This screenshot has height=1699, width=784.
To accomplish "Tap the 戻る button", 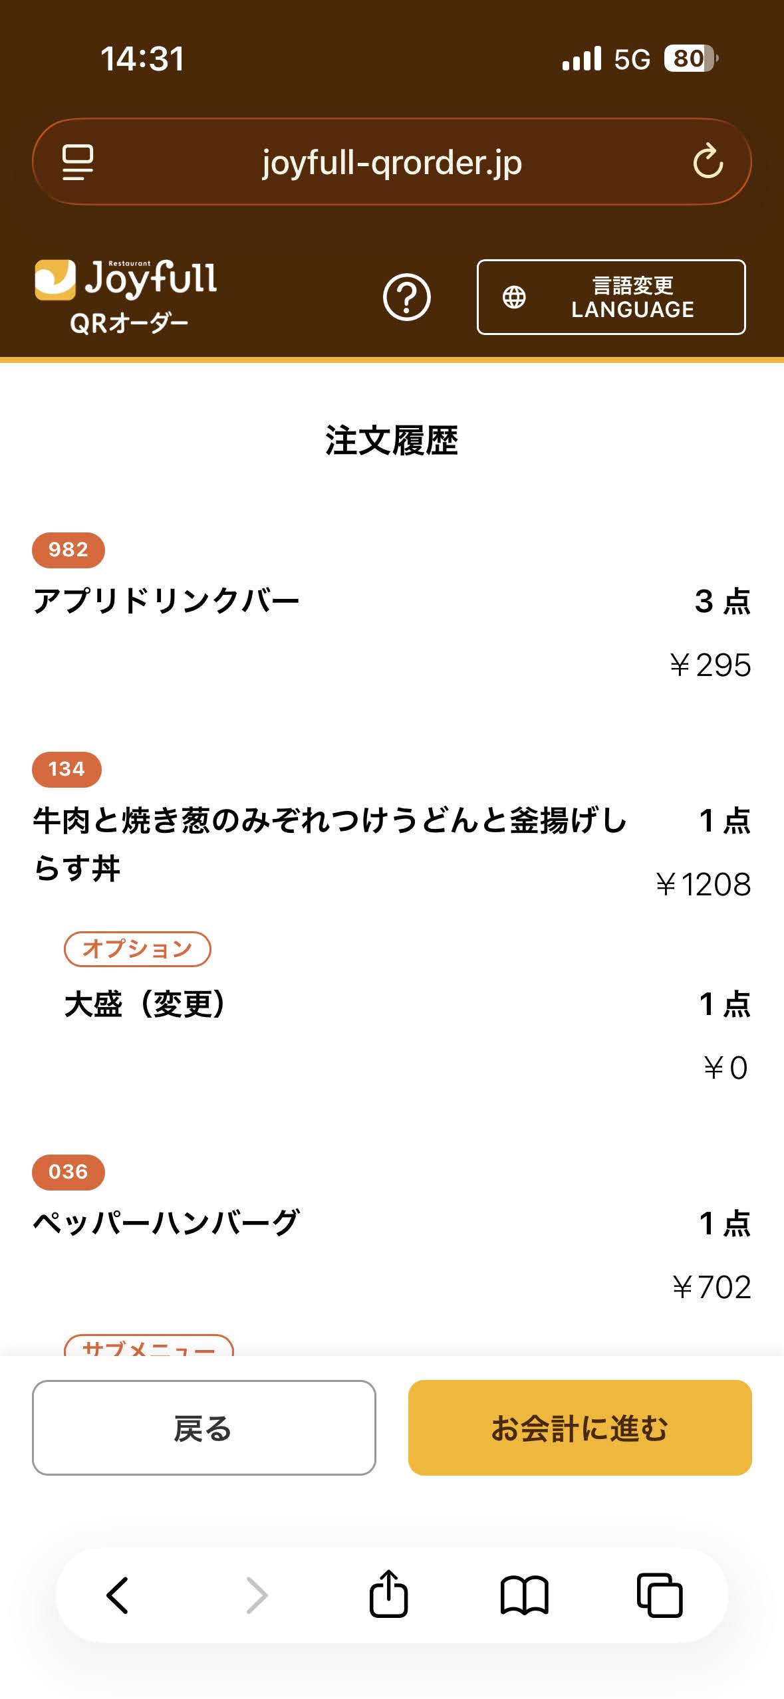I will click(x=203, y=1428).
